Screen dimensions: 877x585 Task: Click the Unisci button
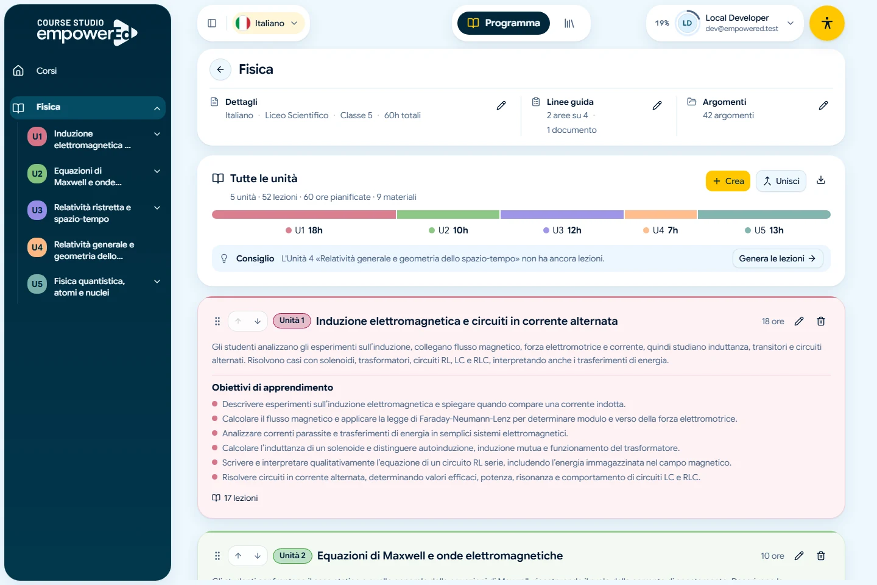781,181
